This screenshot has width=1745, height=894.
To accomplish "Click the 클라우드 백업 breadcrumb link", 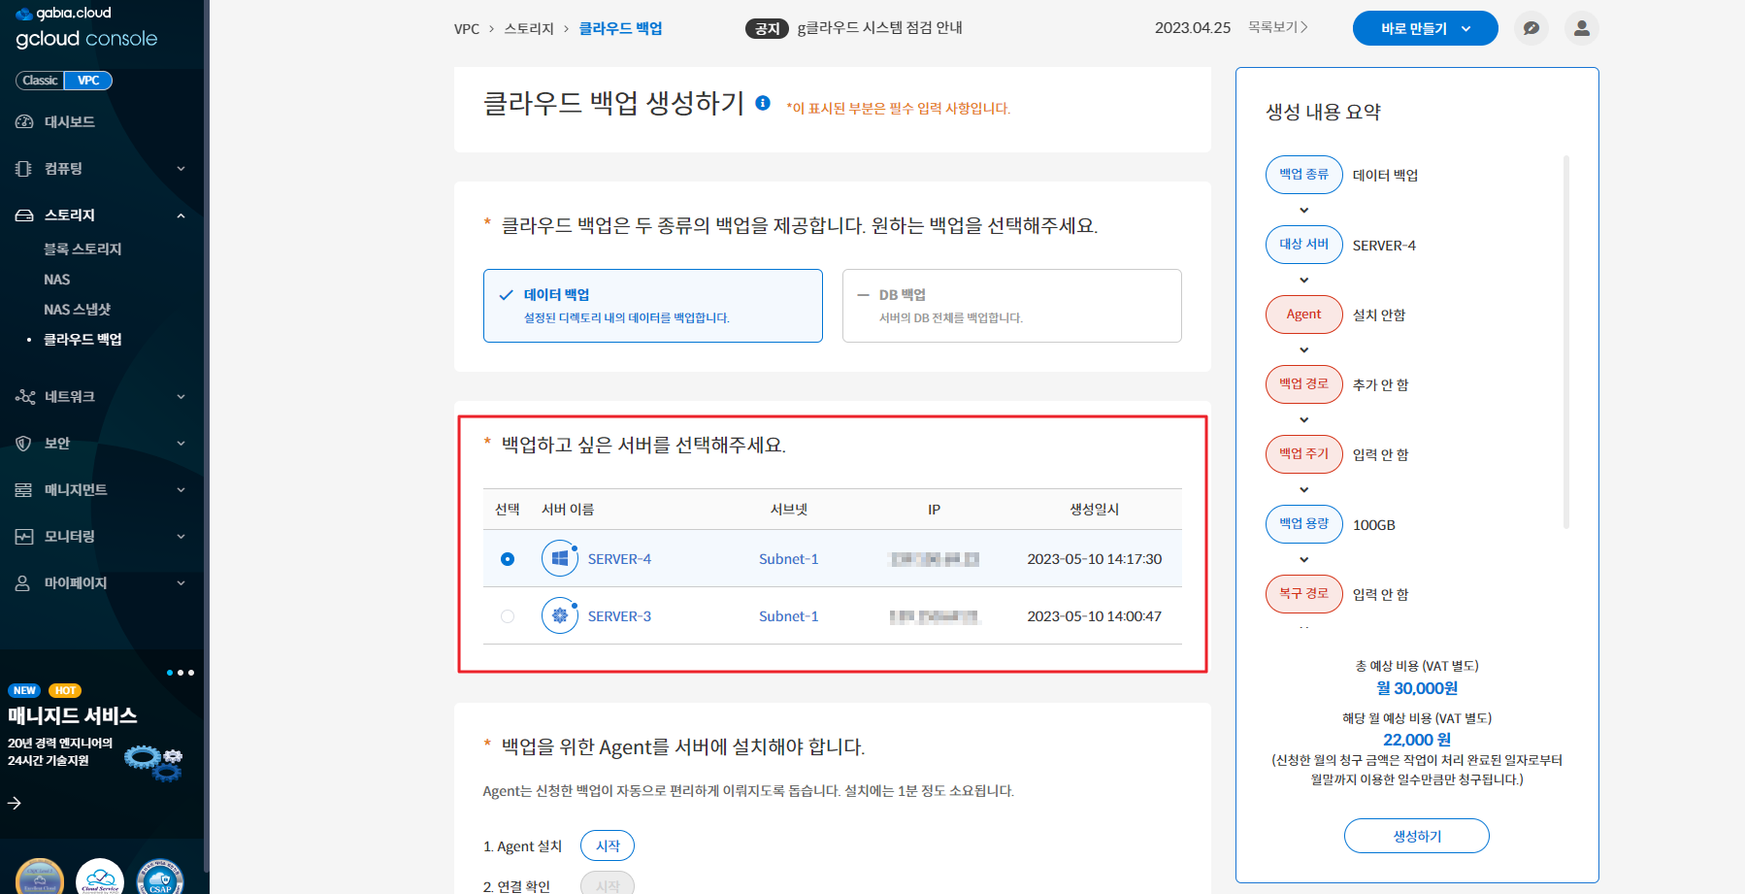I will click(621, 29).
